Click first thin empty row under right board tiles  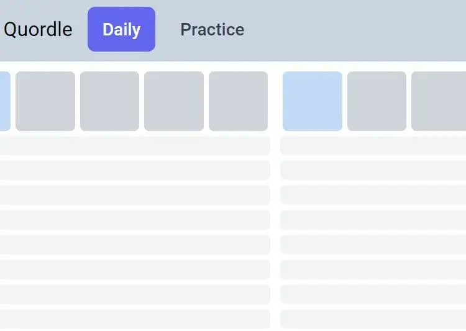click(373, 146)
